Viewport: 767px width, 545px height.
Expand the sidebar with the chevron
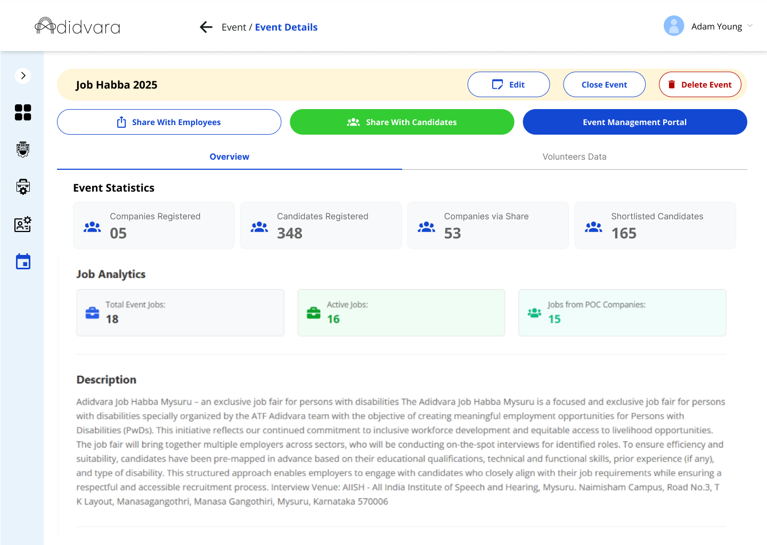(23, 76)
